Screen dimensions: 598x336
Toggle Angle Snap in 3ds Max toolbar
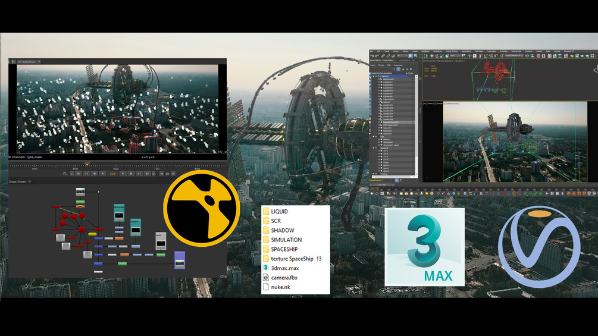[x=486, y=56]
